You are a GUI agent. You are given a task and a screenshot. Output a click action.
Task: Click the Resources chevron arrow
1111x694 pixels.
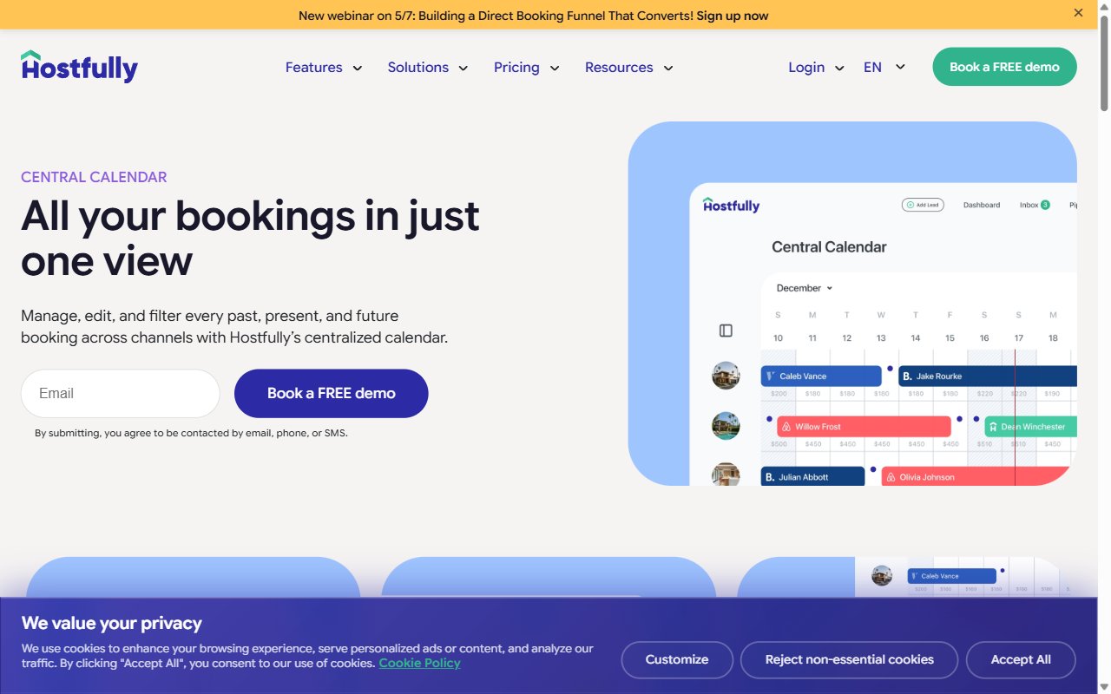click(x=668, y=69)
